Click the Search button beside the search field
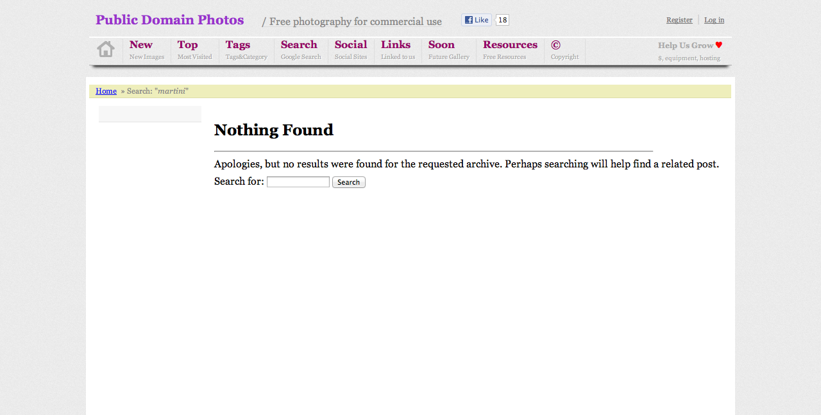 (x=349, y=182)
